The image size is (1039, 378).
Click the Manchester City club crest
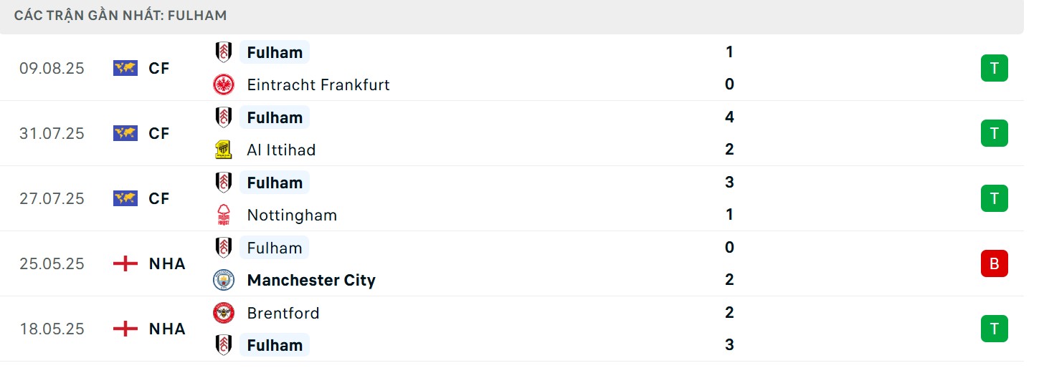coord(224,280)
